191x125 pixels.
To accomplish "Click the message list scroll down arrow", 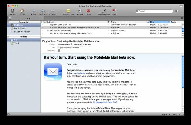I will [x=183, y=36].
